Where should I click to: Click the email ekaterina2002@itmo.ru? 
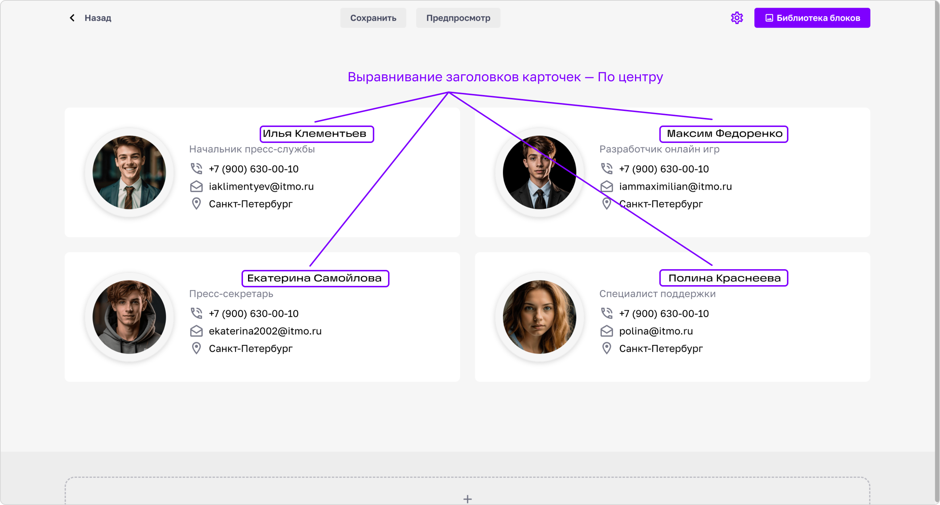click(265, 331)
